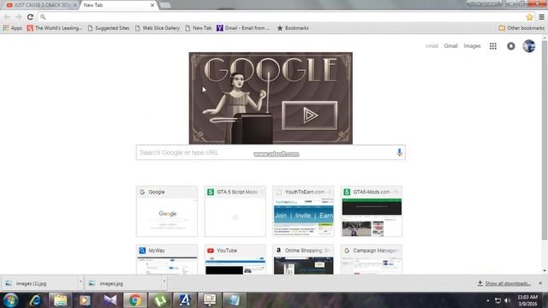Open the blue notebook taskbar app
This screenshot has width=548, height=308.
click(234, 300)
